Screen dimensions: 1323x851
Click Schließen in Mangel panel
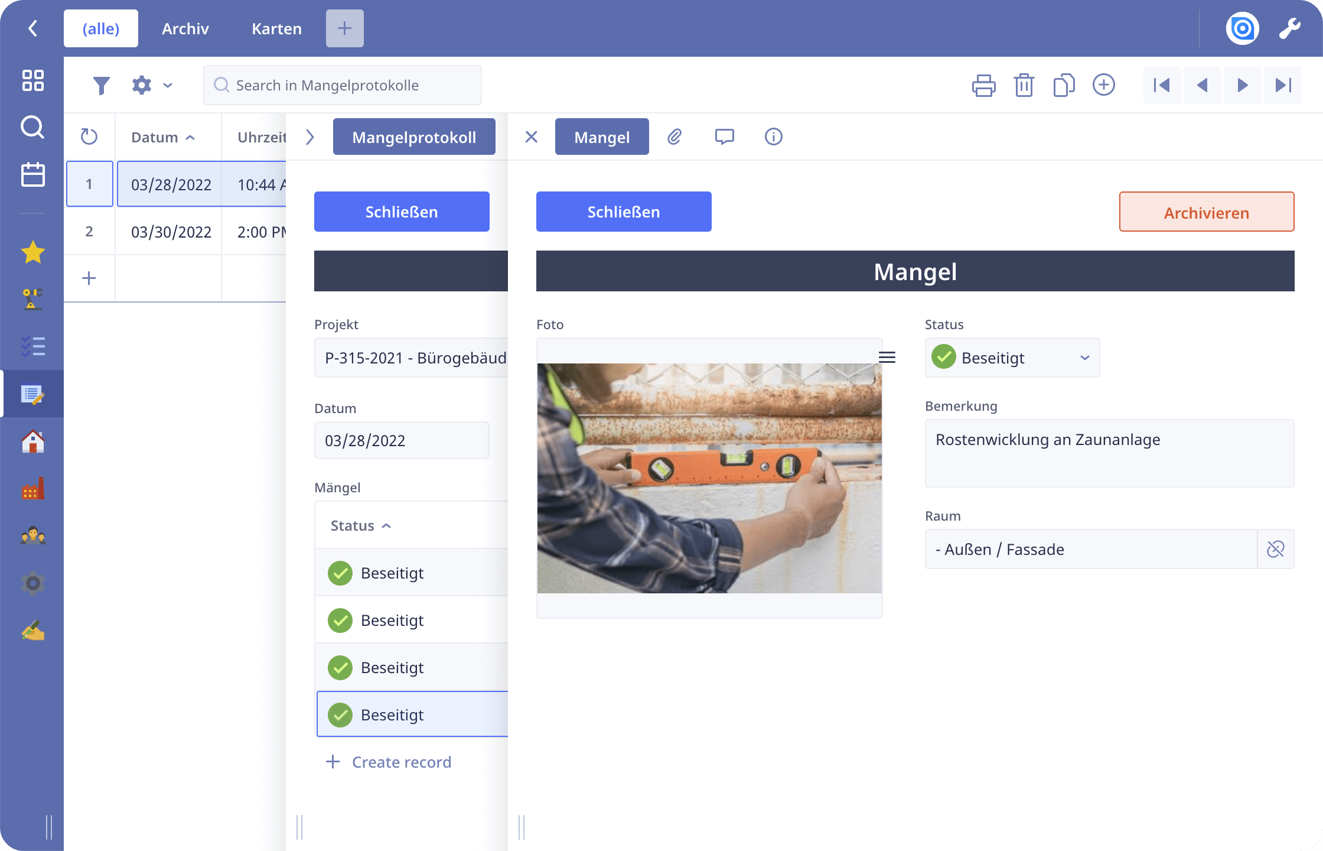[x=624, y=212]
